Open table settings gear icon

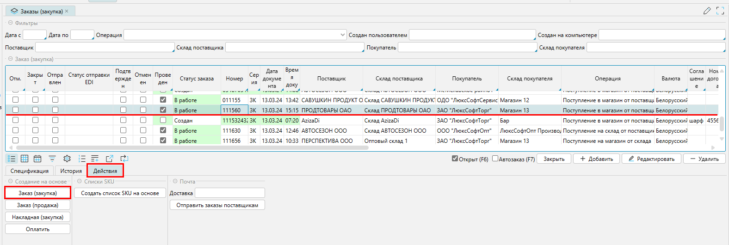(67, 159)
